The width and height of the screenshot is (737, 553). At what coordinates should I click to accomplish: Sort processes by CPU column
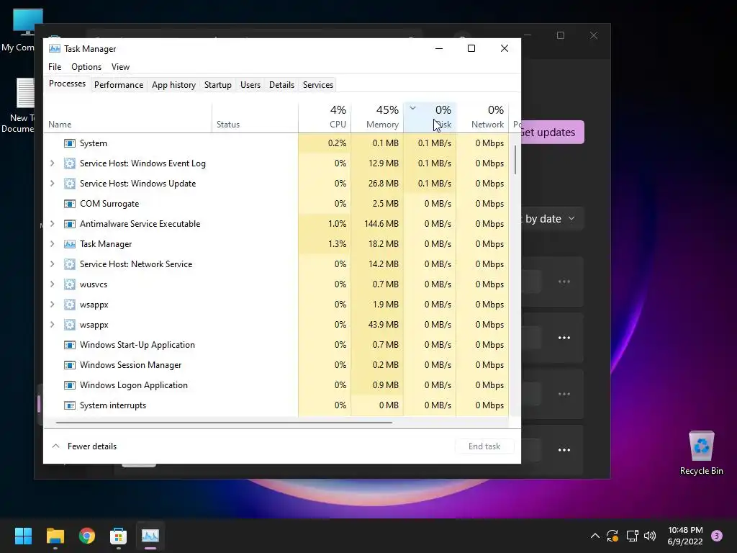(x=325, y=117)
